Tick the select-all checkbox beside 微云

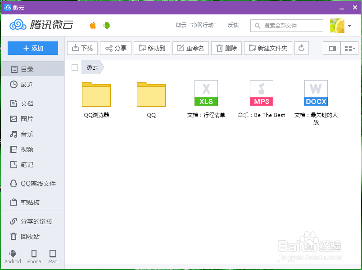[x=75, y=67]
